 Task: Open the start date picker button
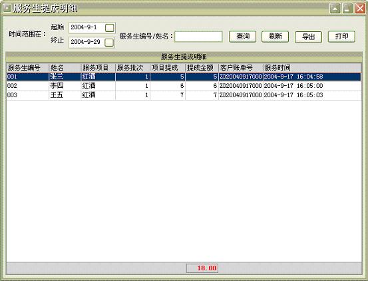(110, 28)
